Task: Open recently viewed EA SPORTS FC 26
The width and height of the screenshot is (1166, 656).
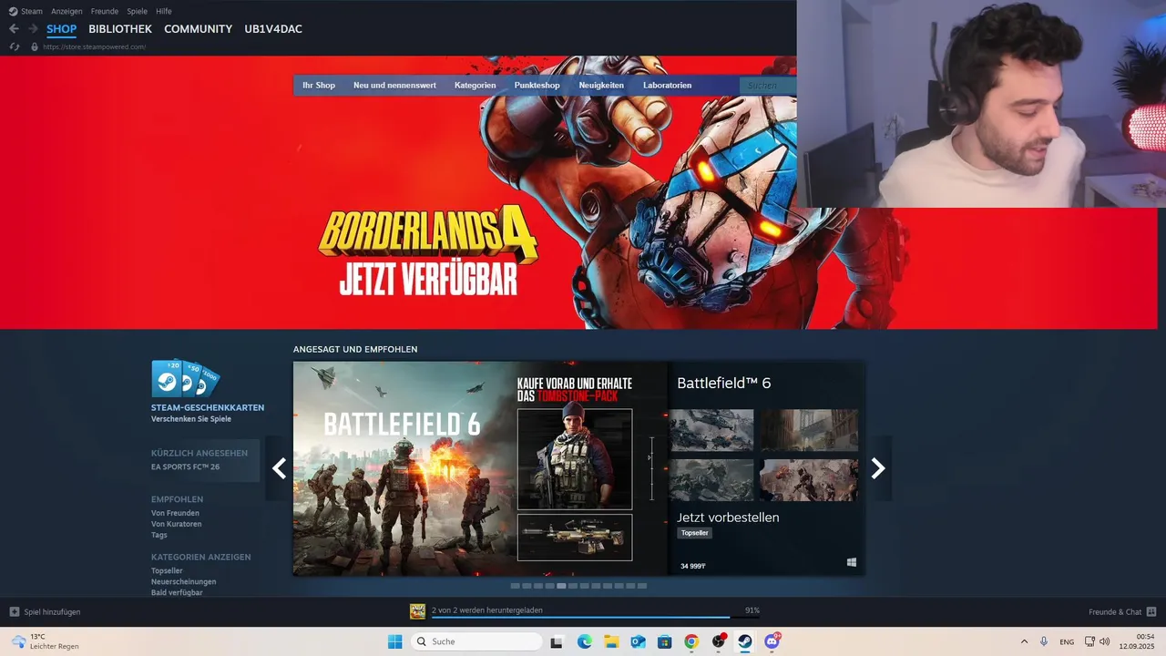Action: (x=185, y=466)
